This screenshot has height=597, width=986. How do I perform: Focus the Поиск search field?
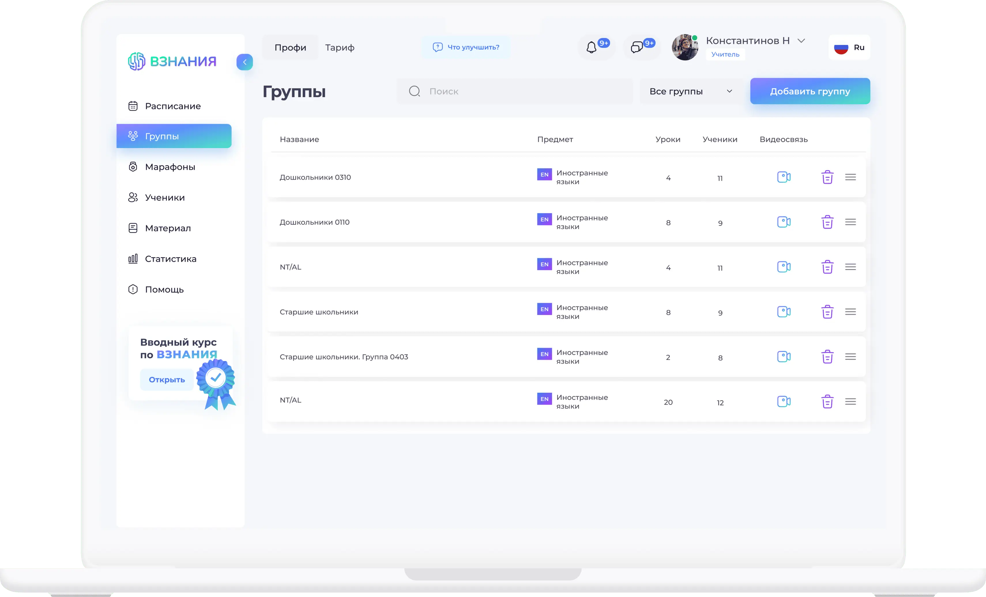click(520, 92)
